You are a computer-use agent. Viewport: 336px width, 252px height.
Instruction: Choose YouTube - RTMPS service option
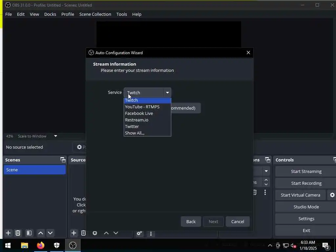[x=147, y=107]
